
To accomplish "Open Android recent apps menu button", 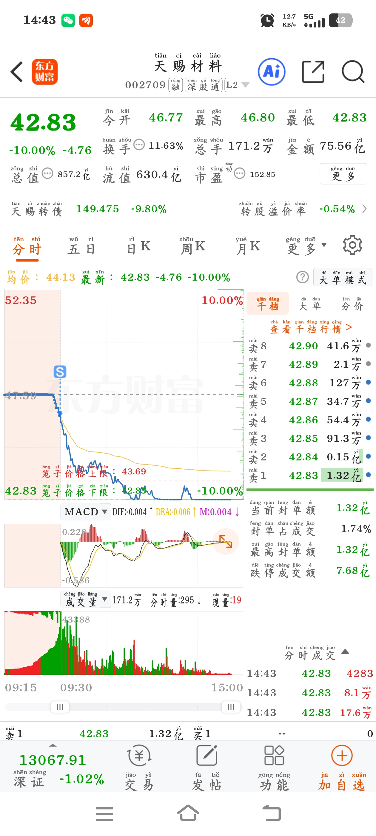I will click(x=104, y=814).
